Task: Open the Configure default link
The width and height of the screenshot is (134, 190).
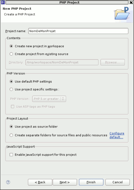Action: 117,135
